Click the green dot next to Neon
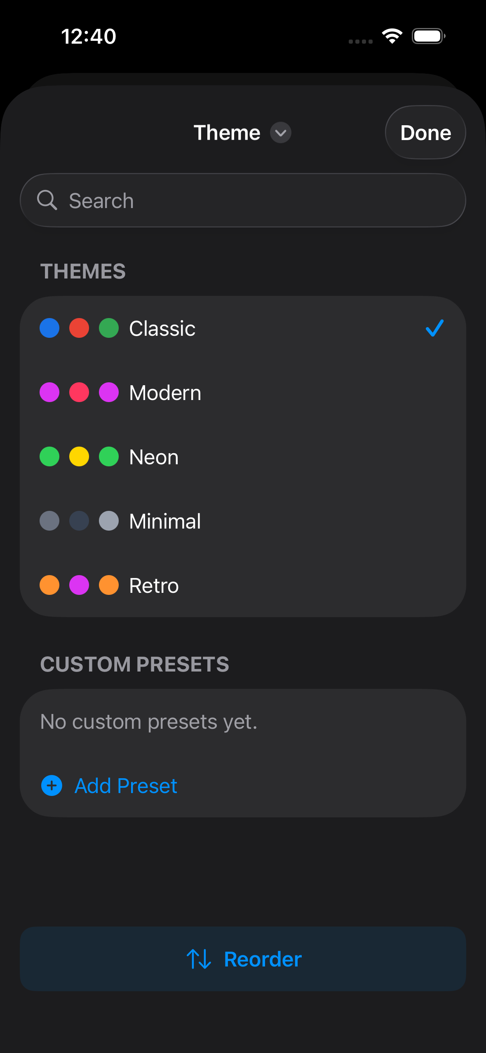Screen dimensions: 486x1053 coord(49,456)
